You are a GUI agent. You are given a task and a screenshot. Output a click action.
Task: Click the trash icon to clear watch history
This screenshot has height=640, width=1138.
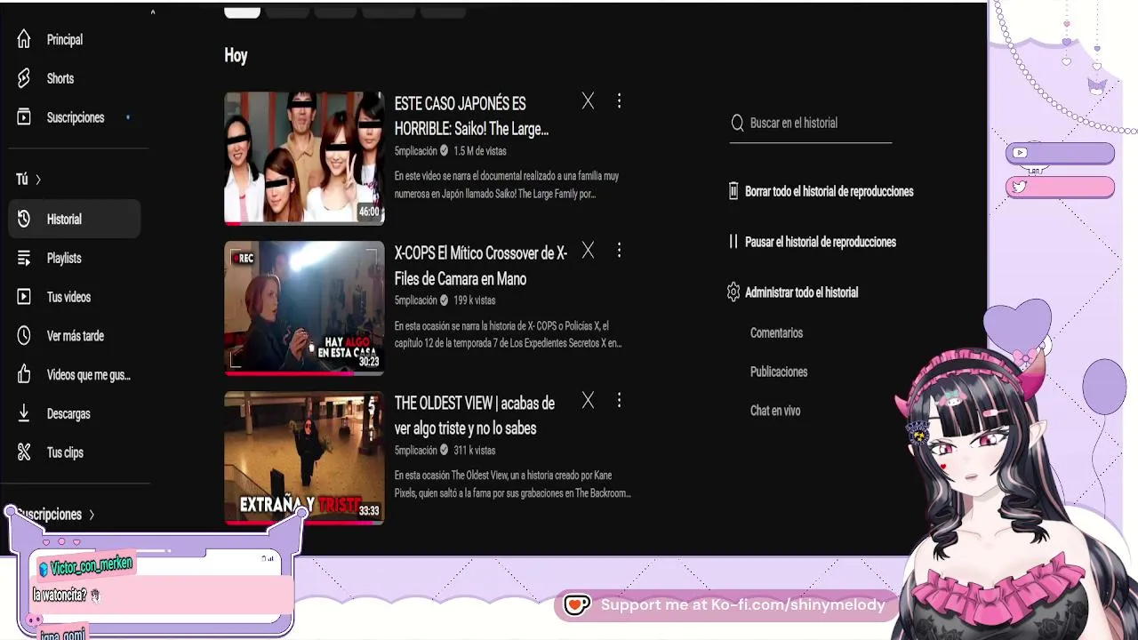(x=733, y=191)
